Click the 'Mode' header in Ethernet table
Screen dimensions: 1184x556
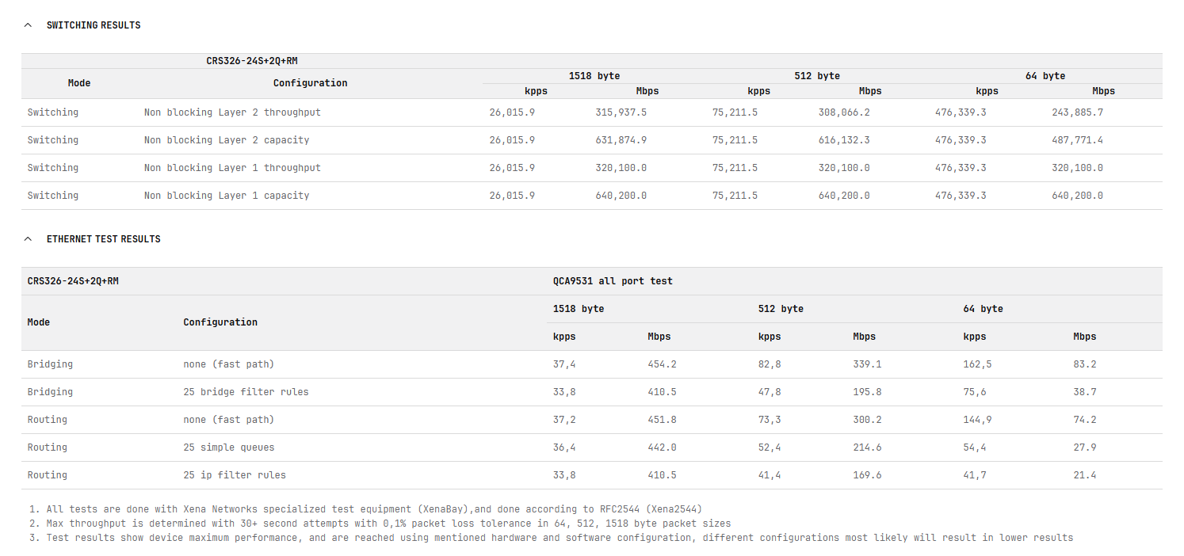[39, 322]
